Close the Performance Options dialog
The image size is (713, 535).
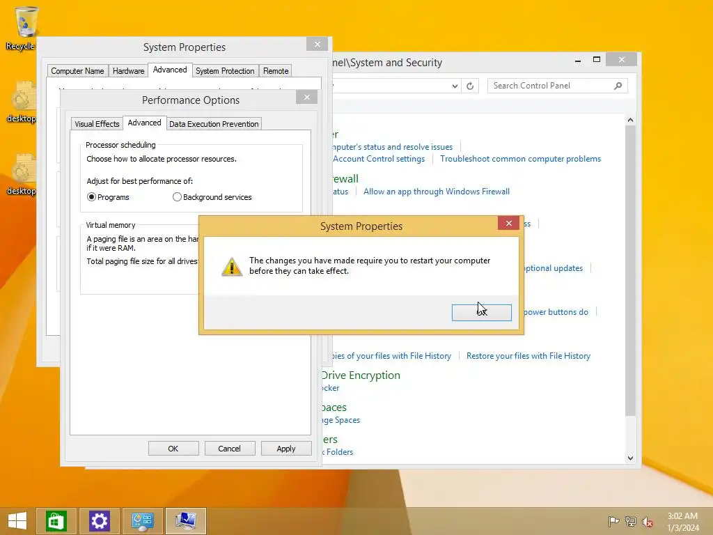(307, 97)
